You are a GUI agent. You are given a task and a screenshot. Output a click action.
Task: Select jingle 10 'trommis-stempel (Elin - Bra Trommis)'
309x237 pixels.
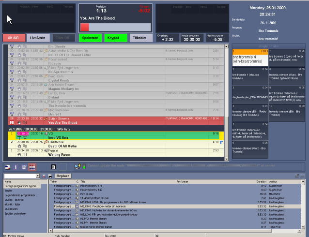tap(287, 113)
